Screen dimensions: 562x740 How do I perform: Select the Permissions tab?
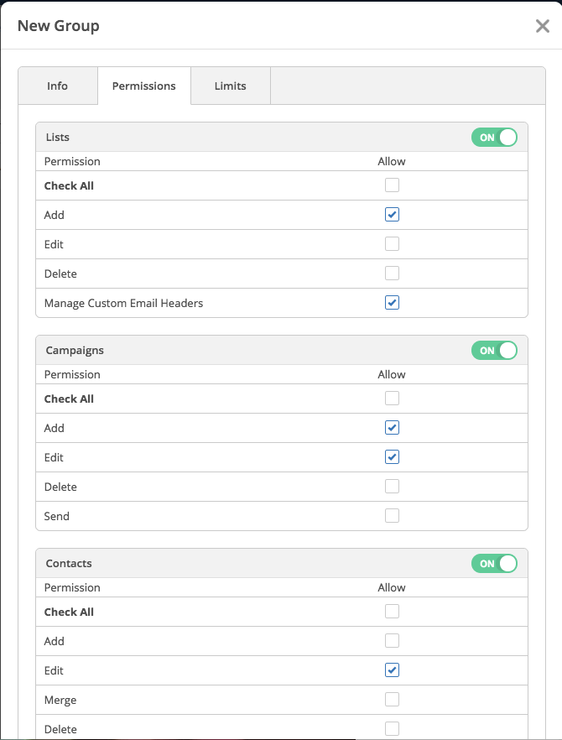click(x=144, y=86)
